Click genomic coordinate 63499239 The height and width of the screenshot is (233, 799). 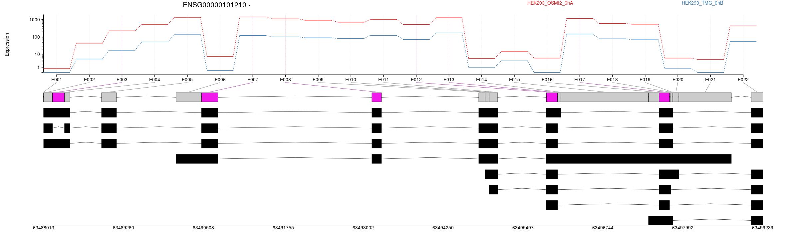click(762, 228)
